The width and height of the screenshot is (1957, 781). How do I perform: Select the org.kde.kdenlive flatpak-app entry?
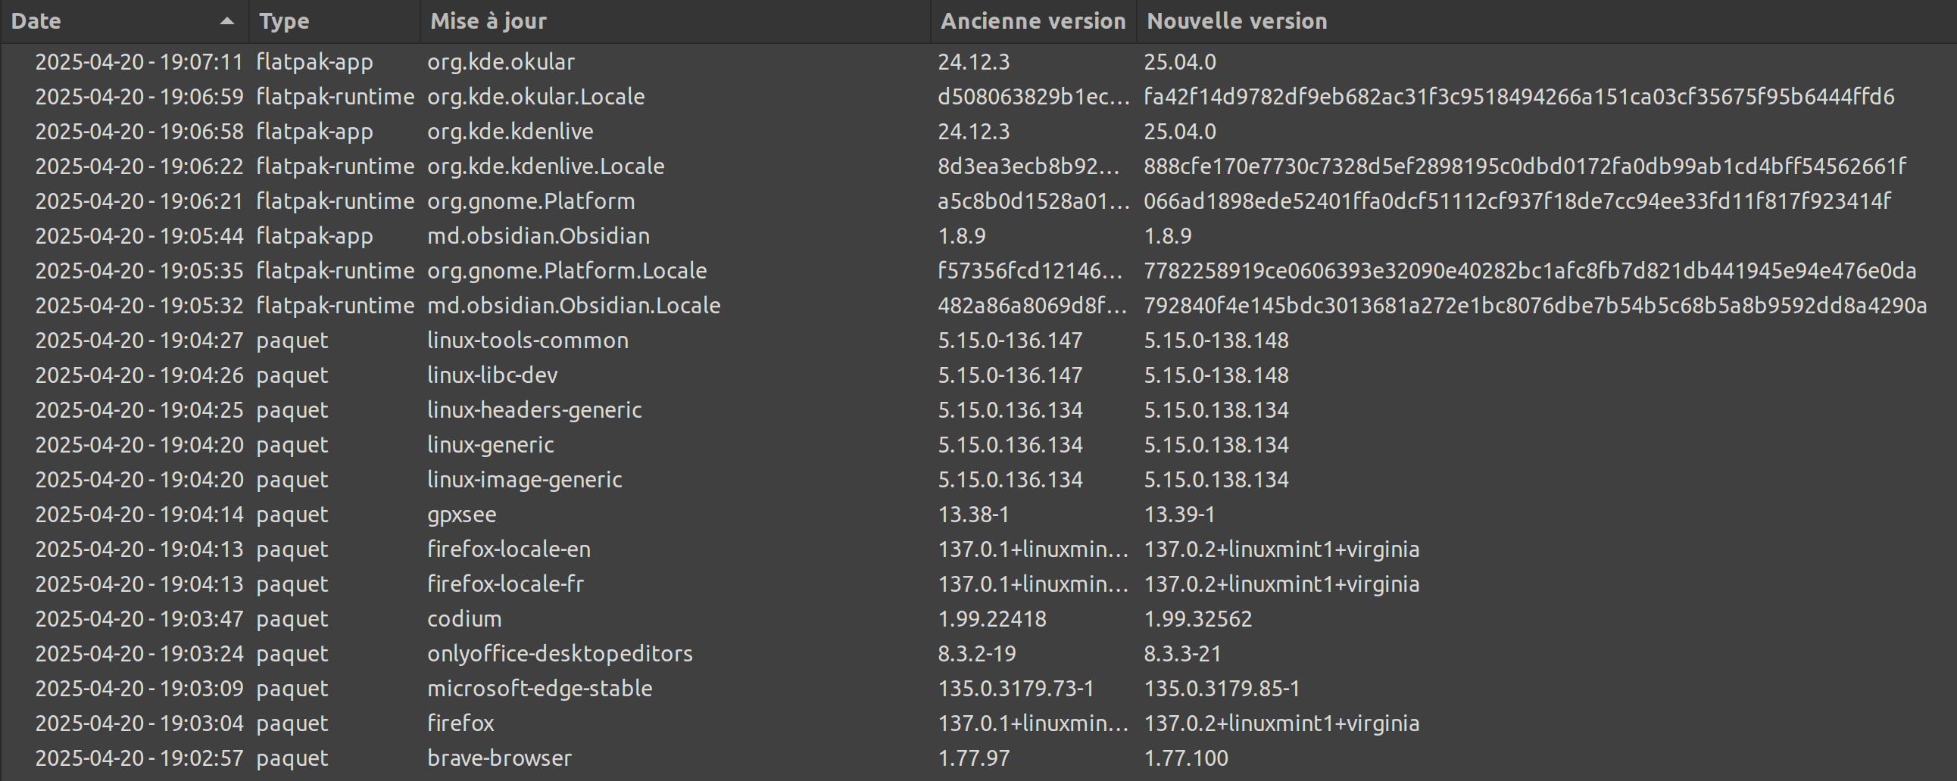510,132
